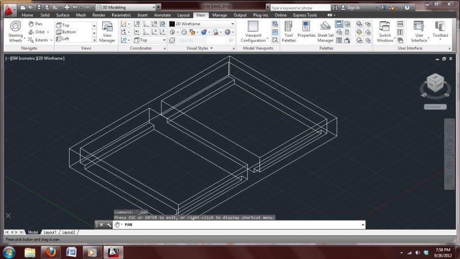This screenshot has height=259, width=460.
Task: Select the Left view
Action: coord(63,39)
